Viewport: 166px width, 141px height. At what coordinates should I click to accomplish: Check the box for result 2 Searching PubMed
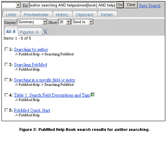click(6, 65)
